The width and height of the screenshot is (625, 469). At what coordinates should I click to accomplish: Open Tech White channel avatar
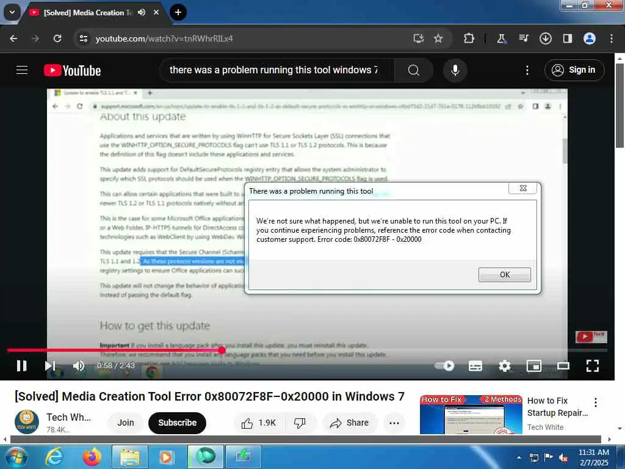point(27,422)
